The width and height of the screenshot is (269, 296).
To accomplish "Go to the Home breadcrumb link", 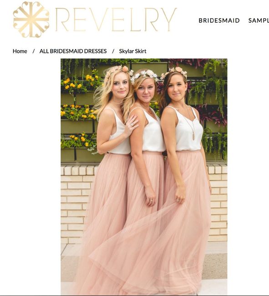I will tap(20, 51).
